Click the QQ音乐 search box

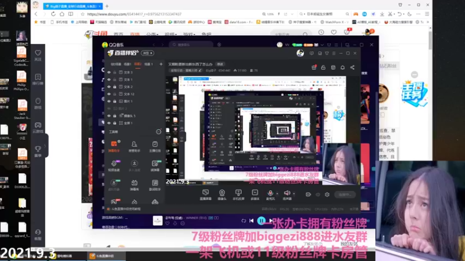[191, 45]
